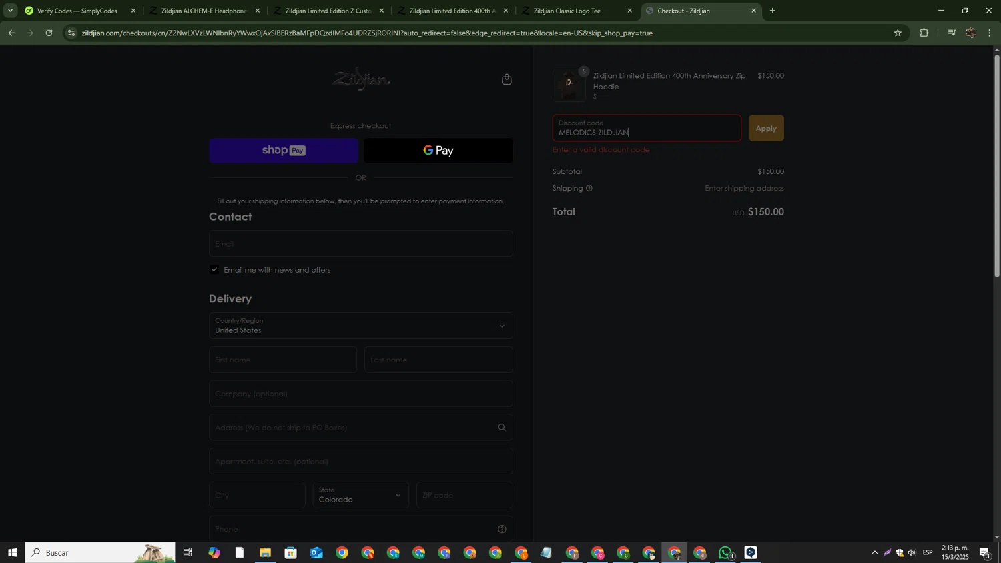Open the tab search dropdown arrow

(x=10, y=11)
